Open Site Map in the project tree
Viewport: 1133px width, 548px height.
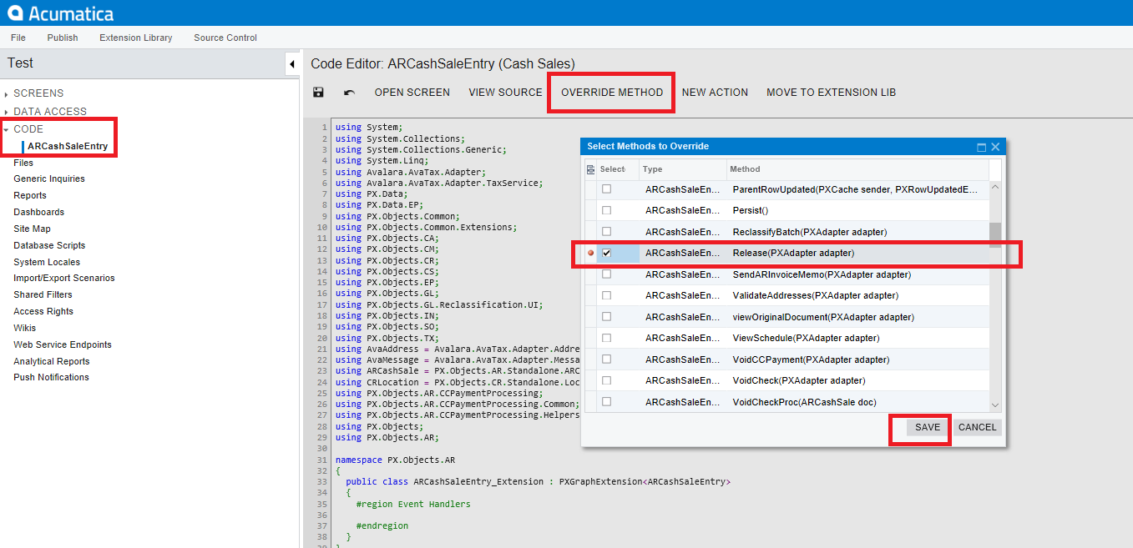32,229
